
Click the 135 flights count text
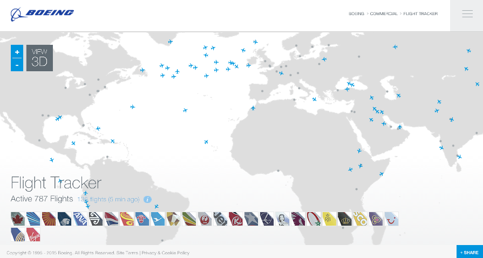(108, 199)
